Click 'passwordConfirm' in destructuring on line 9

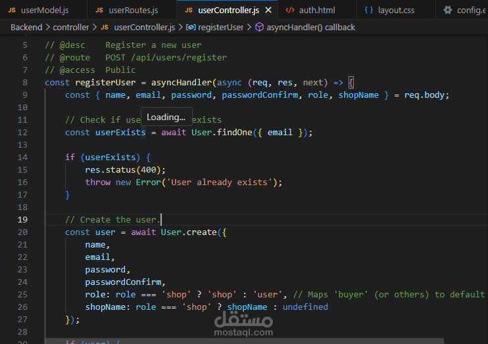click(260, 95)
